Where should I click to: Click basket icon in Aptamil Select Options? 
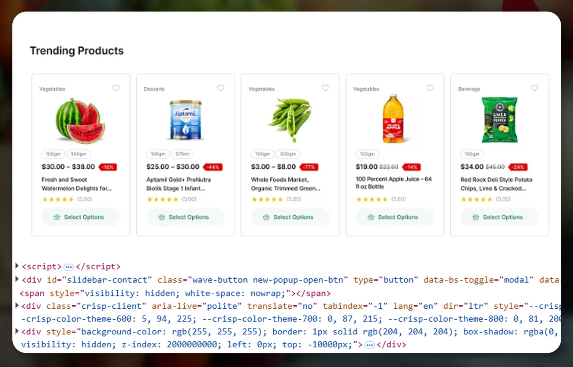(x=162, y=217)
